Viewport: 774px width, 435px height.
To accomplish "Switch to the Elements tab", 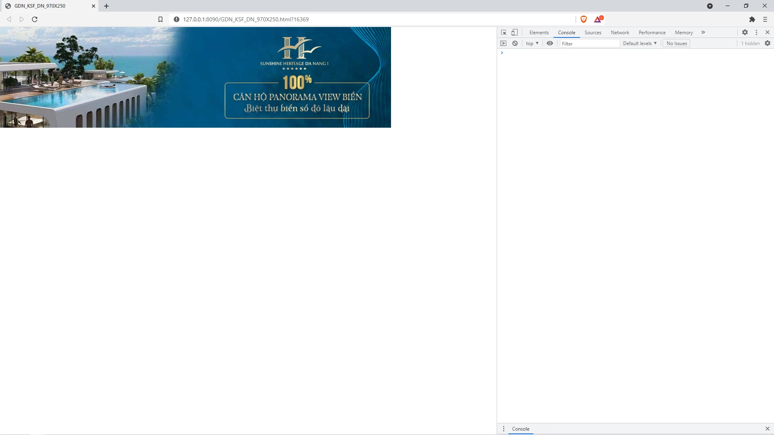I will [539, 32].
